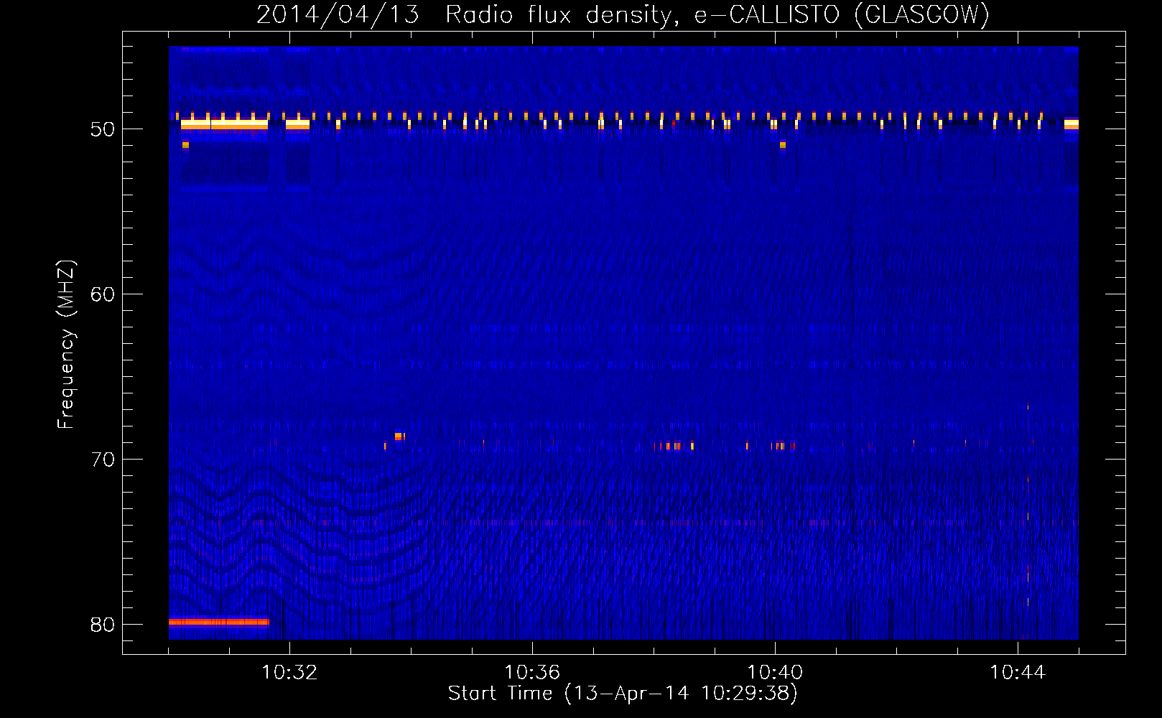Viewport: 1162px width, 718px height.
Task: Click the 'Frequency (MHZ)' axis label
Action: (66, 344)
